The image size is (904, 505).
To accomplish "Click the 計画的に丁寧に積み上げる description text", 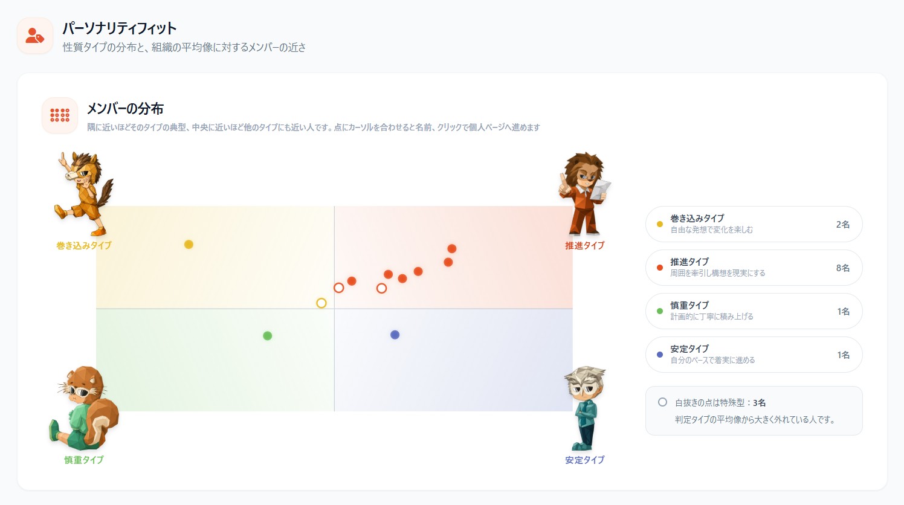I will point(712,317).
